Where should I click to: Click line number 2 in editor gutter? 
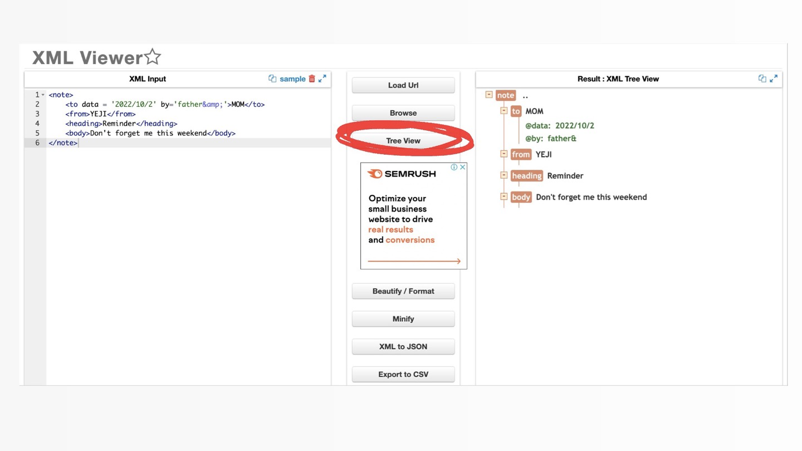37,104
